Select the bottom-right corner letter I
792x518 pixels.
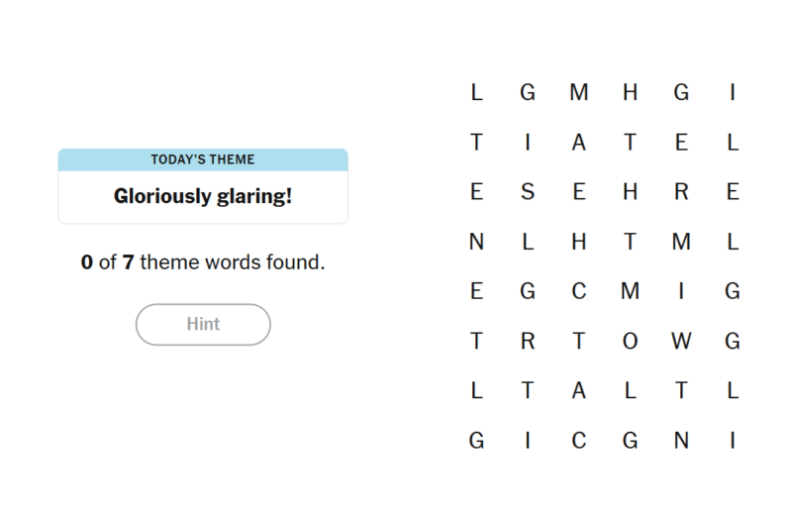[733, 441]
